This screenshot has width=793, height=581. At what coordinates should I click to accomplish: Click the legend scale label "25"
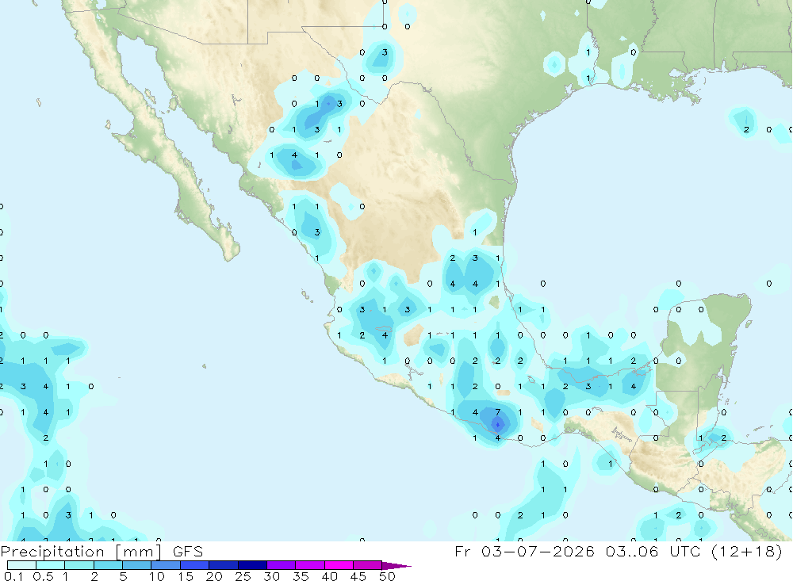[243, 576]
